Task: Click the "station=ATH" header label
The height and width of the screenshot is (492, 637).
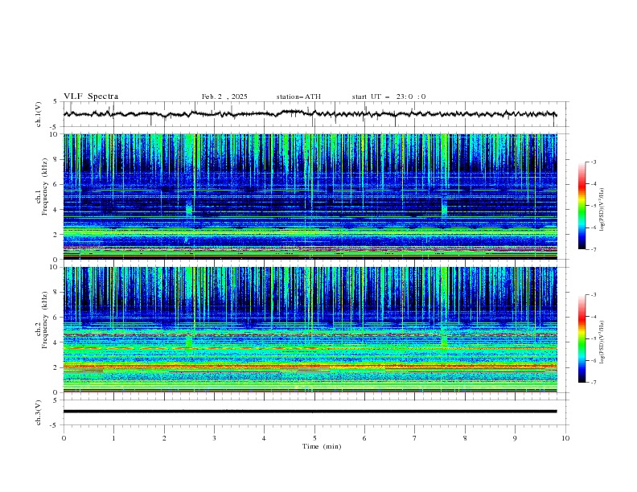Action: click(x=298, y=96)
